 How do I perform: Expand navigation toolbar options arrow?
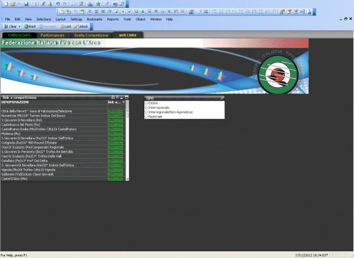pyautogui.click(x=92, y=28)
